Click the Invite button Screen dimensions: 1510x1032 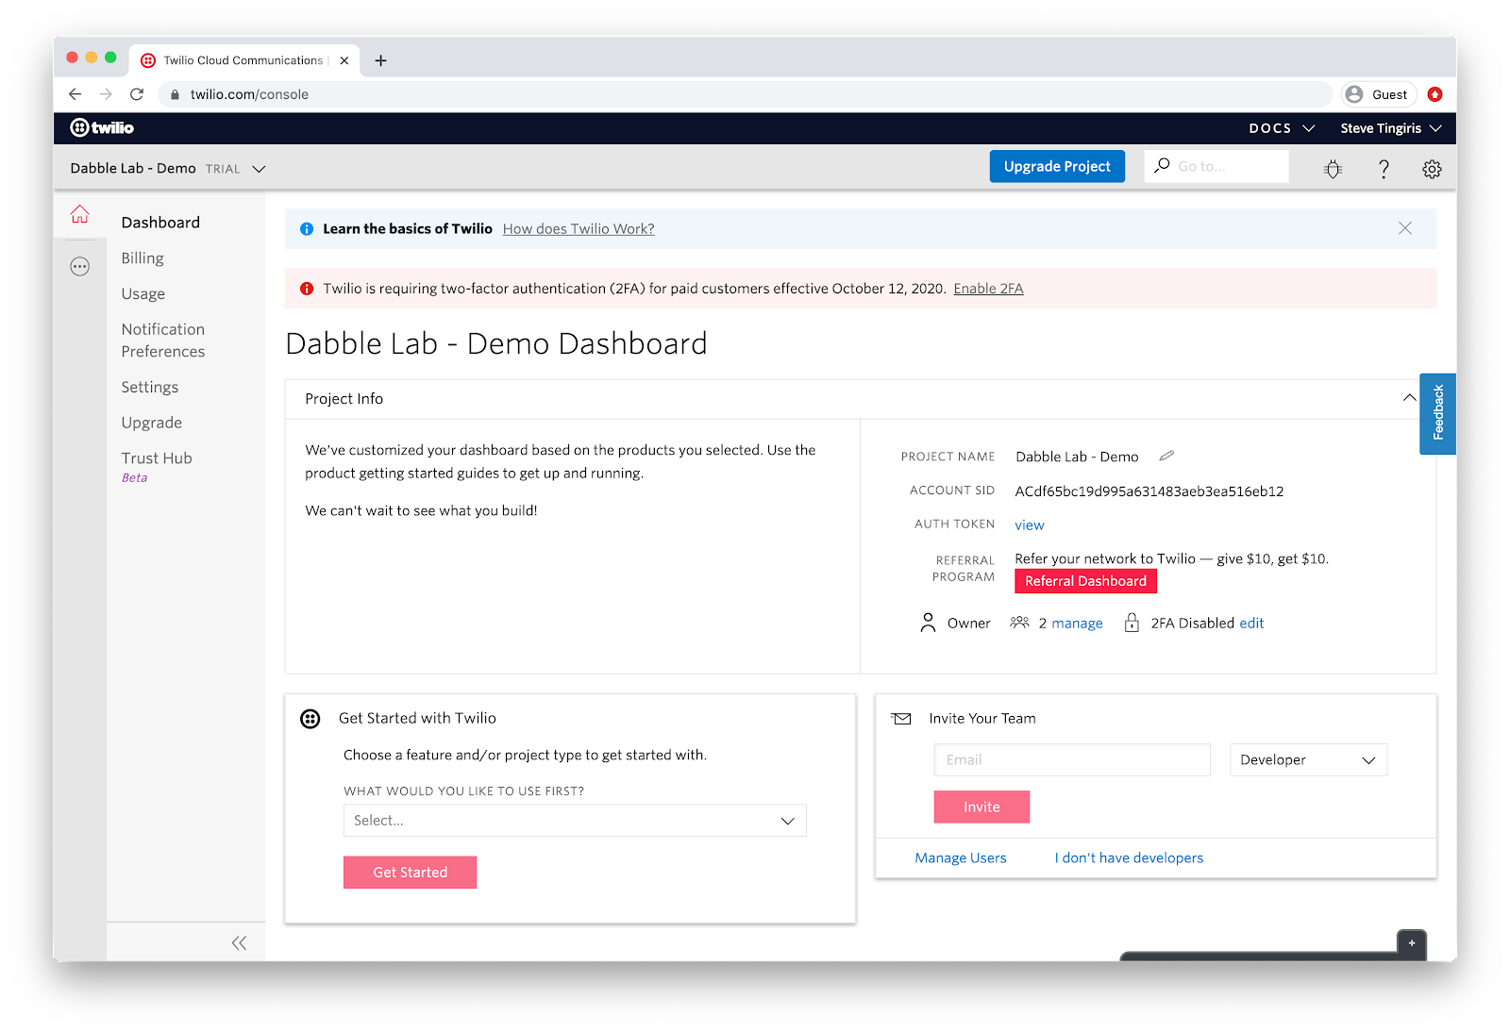(981, 807)
